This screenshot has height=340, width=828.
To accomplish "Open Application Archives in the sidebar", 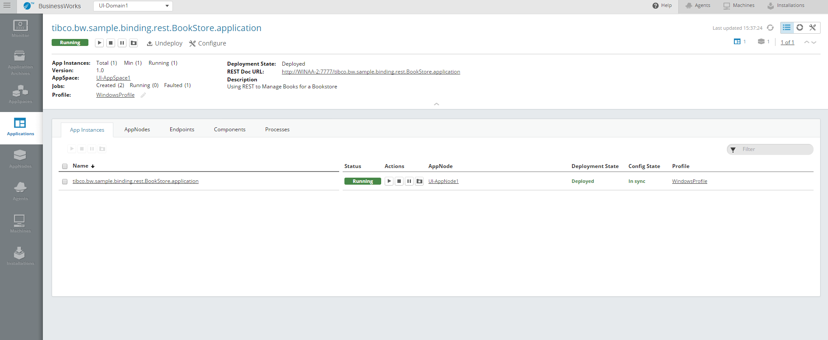I will point(21,63).
